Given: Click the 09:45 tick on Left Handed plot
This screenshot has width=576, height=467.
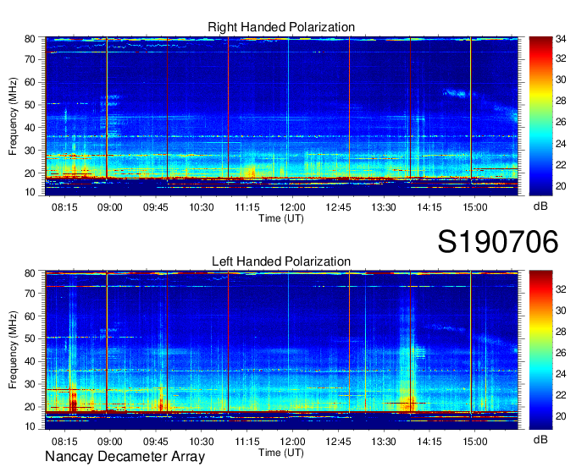Looking at the screenshot, I should (156, 442).
